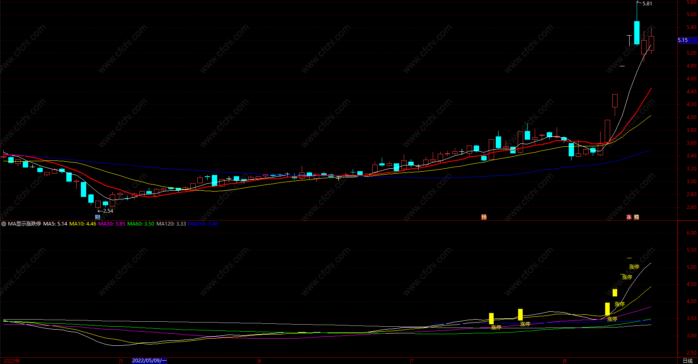Click the 2022/05/09 date marker
The image size is (698, 364).
click(149, 361)
